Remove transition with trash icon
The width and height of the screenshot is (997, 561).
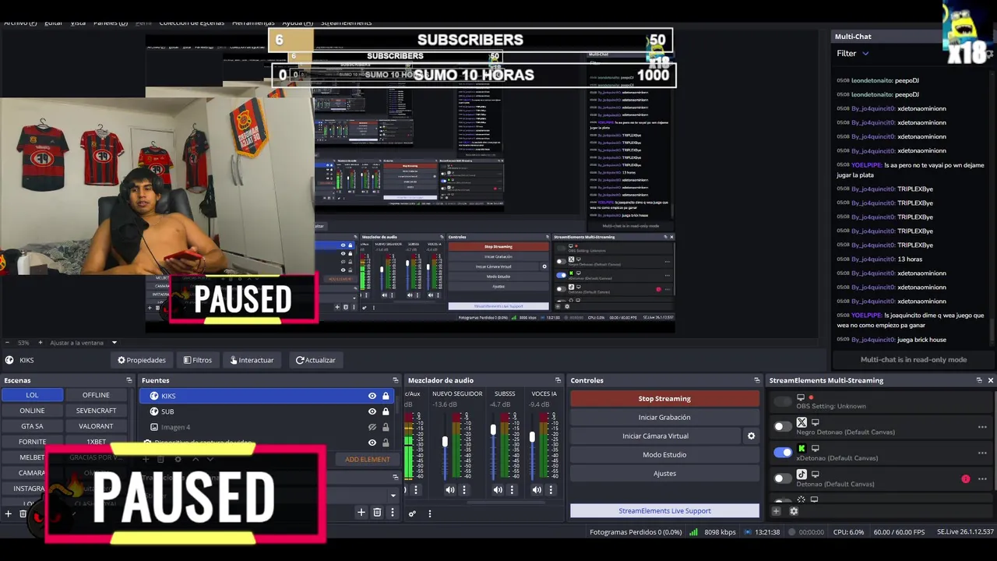(x=377, y=512)
